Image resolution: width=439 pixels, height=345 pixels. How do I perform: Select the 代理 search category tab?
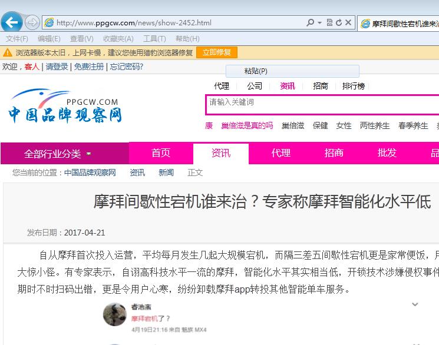tap(222, 86)
